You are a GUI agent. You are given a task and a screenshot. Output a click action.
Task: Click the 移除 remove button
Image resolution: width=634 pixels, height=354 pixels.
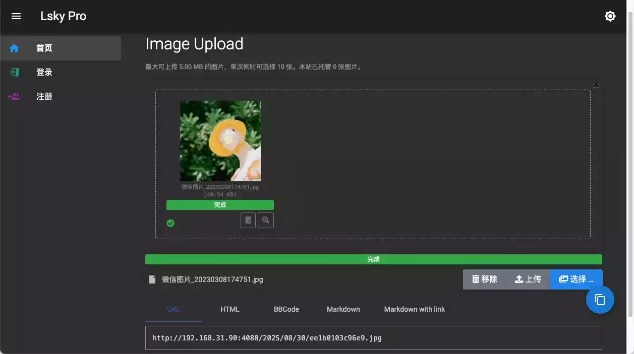[x=485, y=279]
